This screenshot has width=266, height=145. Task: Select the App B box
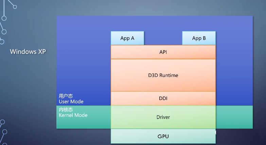pyautogui.click(x=199, y=38)
